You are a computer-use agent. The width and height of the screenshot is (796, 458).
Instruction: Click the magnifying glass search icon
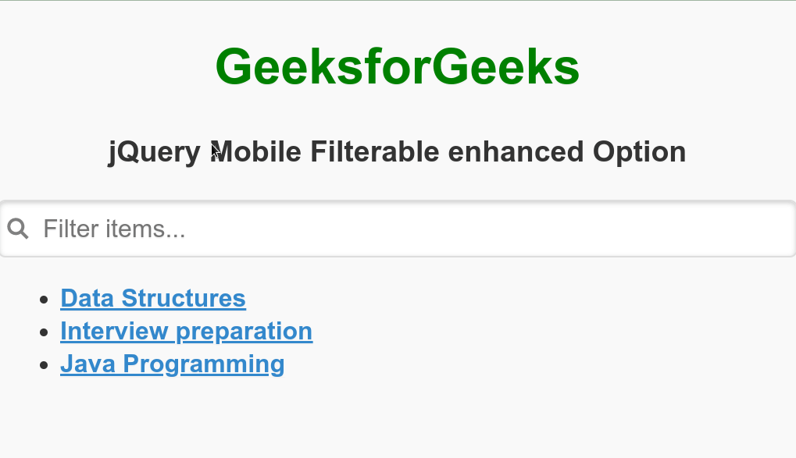(x=18, y=229)
